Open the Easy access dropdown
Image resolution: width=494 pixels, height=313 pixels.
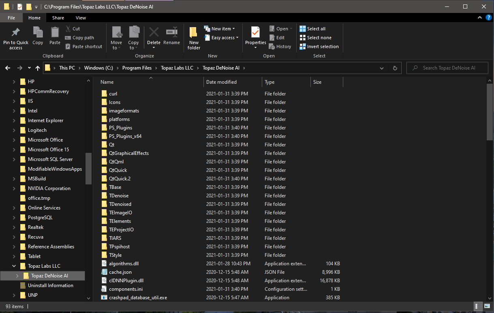[222, 38]
